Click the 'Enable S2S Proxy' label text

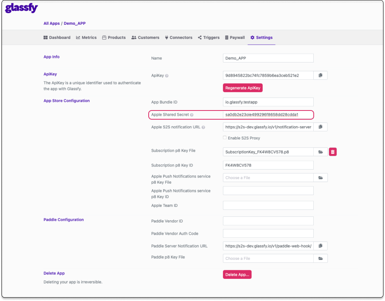[x=244, y=138]
